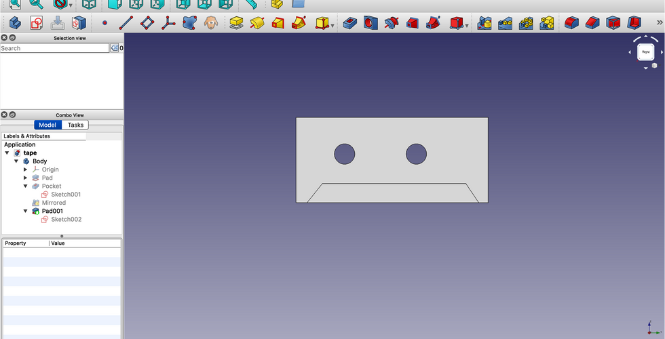Select the Pad tool in the toolbar
Viewport: 665px width, 339px height.
tap(236, 22)
